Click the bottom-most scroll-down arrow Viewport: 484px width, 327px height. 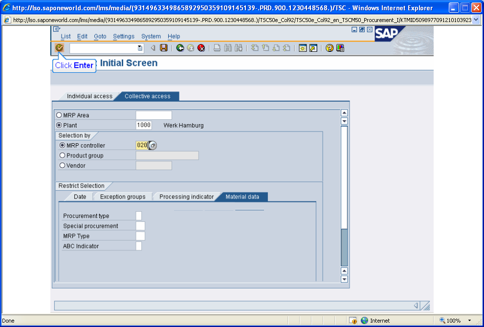tap(344, 279)
